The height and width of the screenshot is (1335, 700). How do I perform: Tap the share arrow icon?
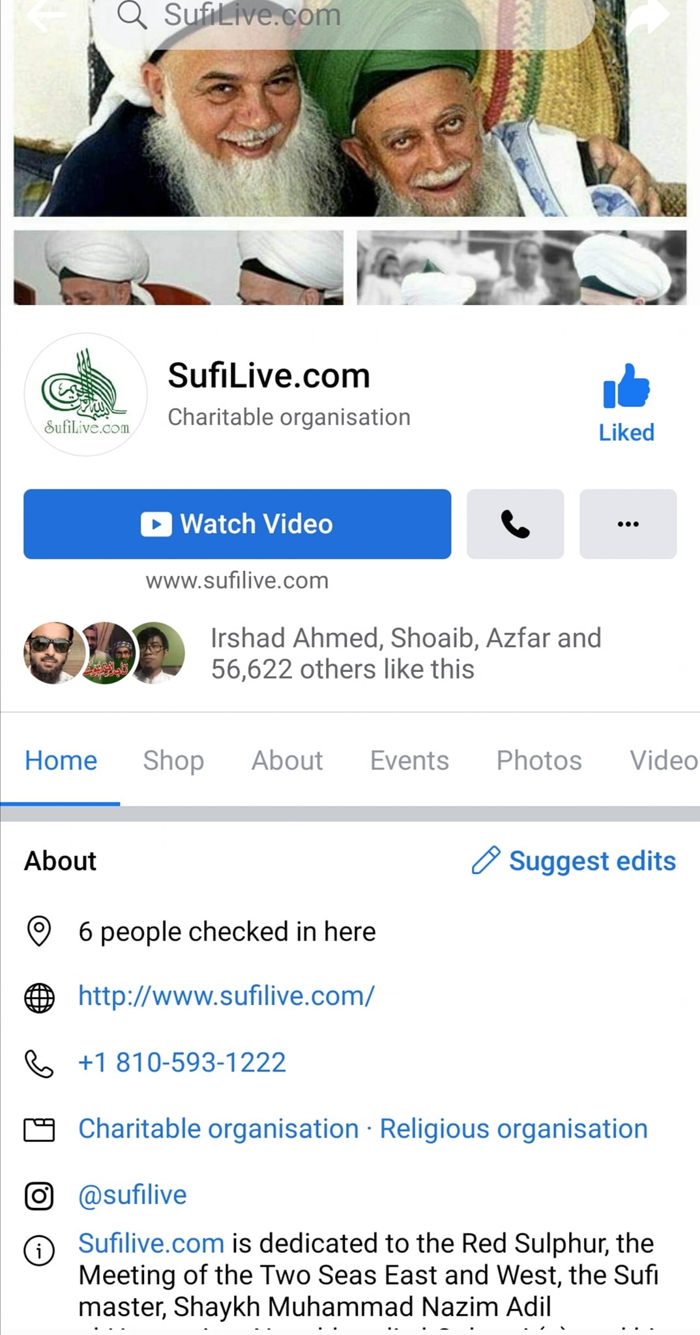tap(647, 16)
